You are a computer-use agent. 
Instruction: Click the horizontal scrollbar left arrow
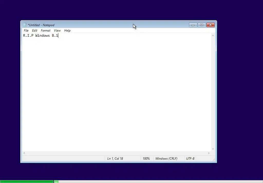[24, 153]
